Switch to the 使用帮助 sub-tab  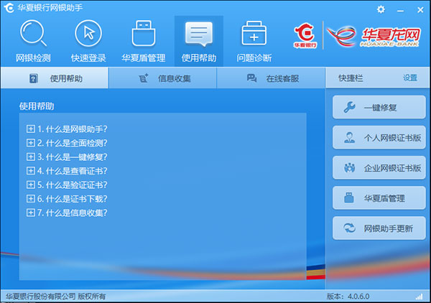coord(55,78)
